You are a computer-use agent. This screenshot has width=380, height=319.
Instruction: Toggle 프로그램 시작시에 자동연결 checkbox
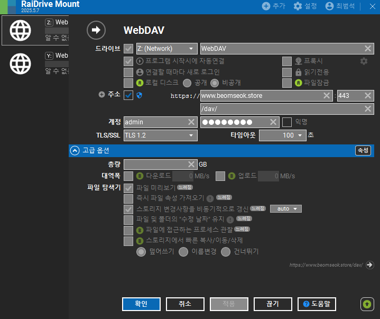128,61
